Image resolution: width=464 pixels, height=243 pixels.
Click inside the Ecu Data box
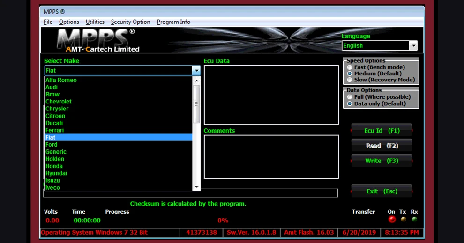(x=271, y=95)
